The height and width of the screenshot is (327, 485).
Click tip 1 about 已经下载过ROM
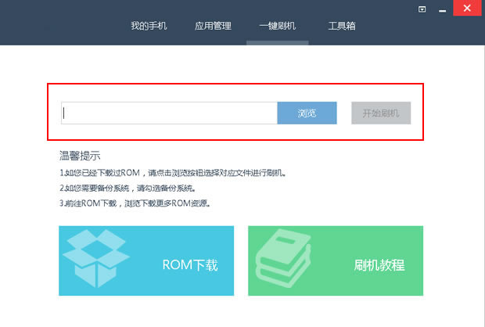(x=173, y=173)
